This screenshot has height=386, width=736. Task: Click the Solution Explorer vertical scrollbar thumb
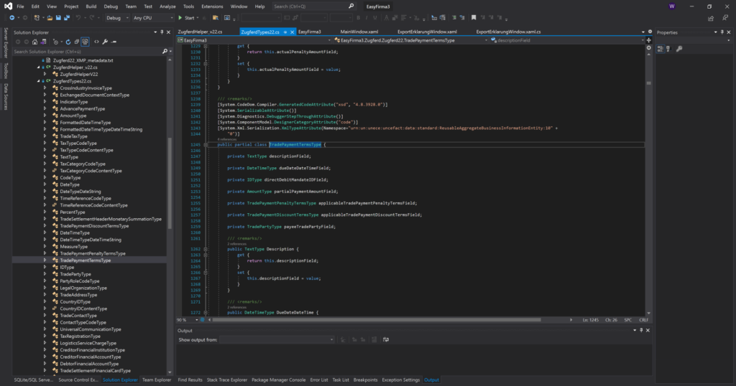[170, 183]
